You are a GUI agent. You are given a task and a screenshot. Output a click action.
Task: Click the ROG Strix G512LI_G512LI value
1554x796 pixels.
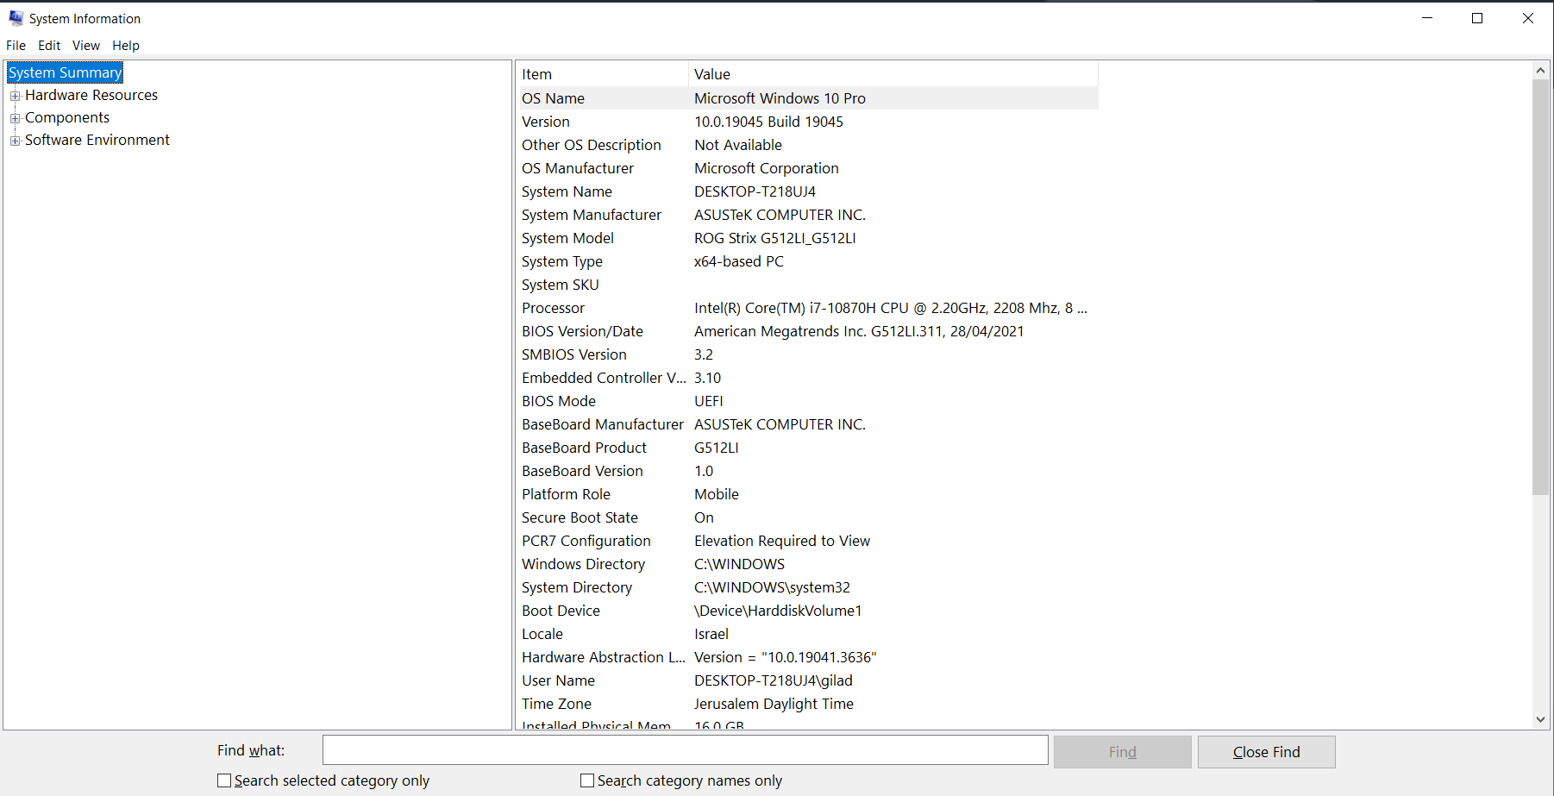774,238
